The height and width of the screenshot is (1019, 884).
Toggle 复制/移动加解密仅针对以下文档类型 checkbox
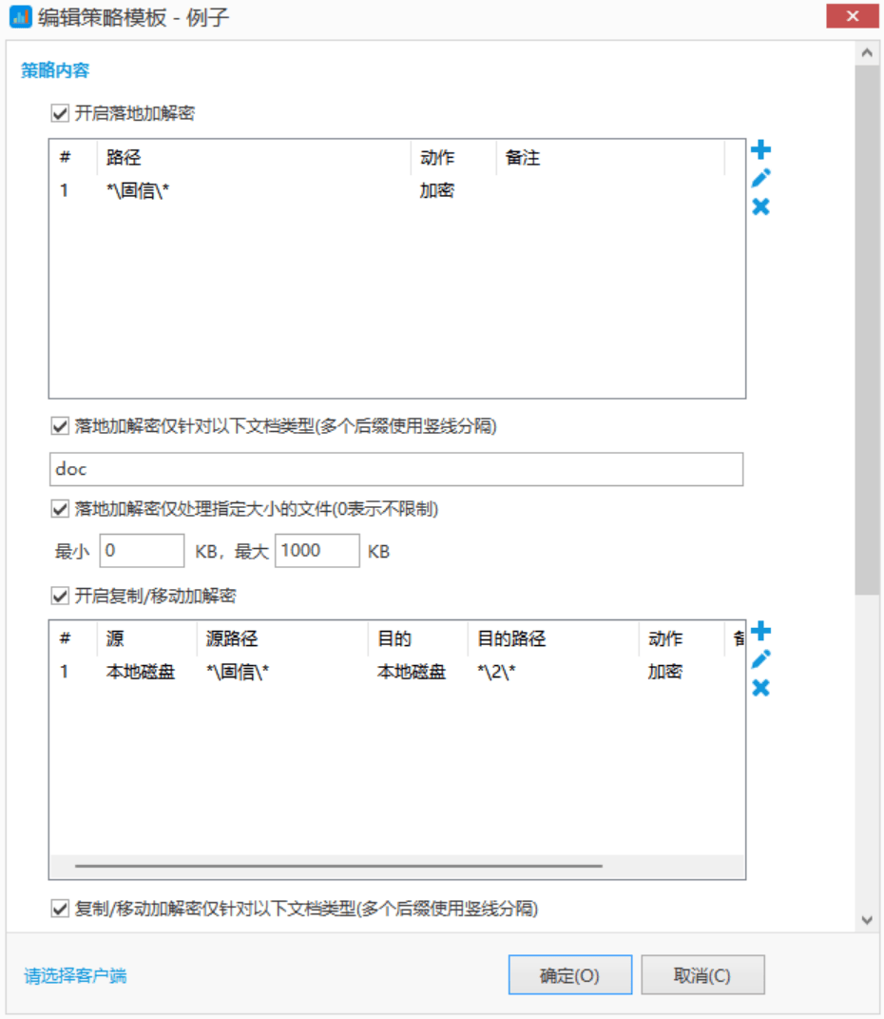(60, 909)
